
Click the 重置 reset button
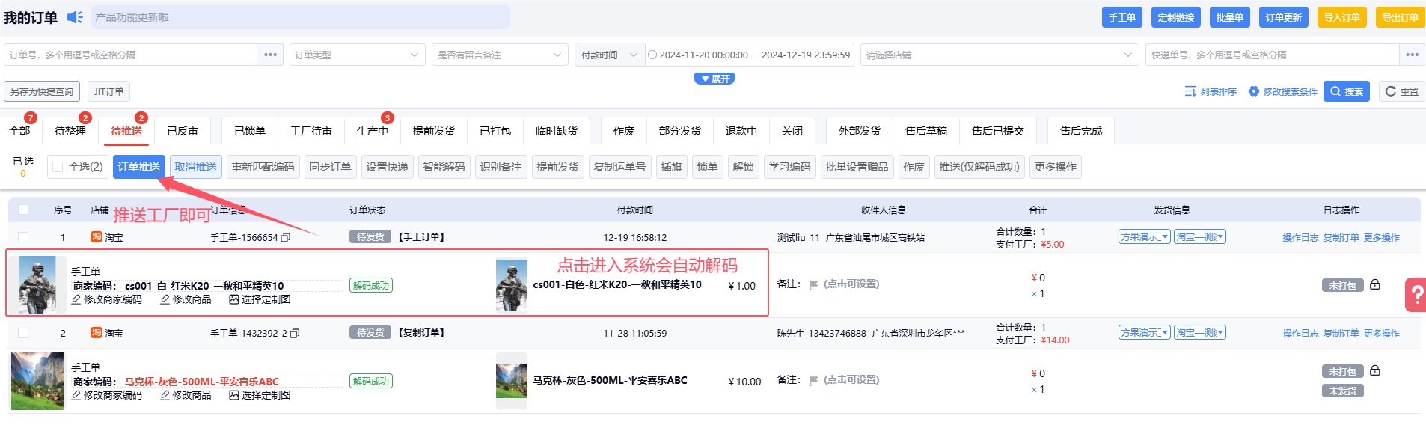1401,91
